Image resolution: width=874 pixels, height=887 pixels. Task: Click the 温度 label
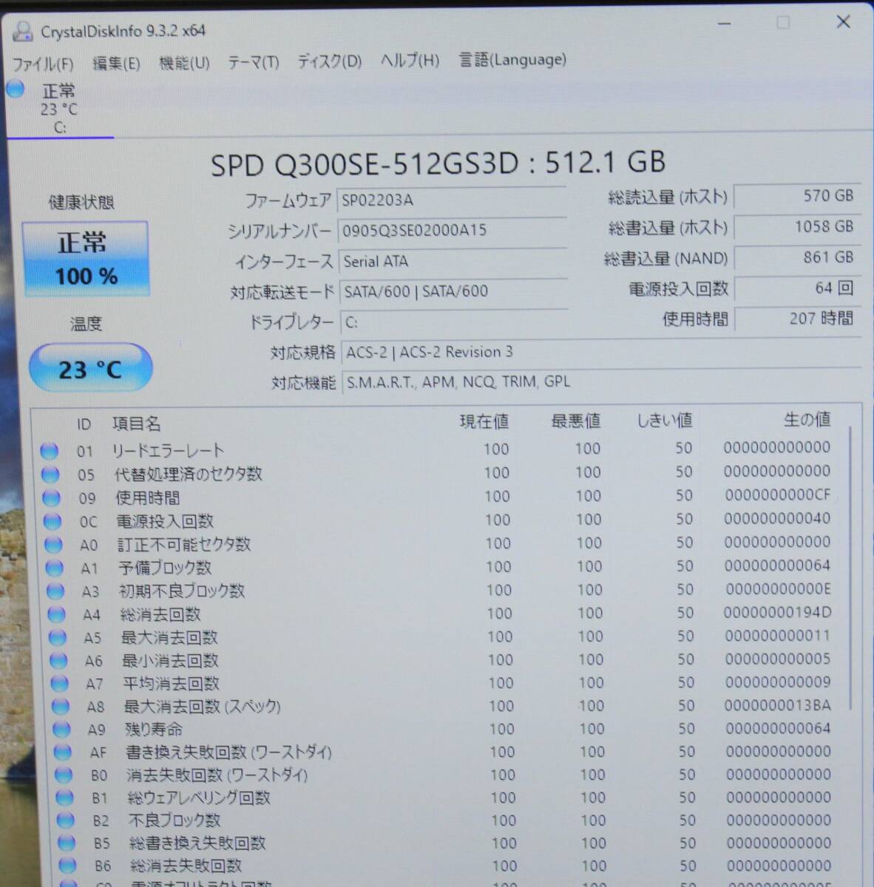[86, 324]
